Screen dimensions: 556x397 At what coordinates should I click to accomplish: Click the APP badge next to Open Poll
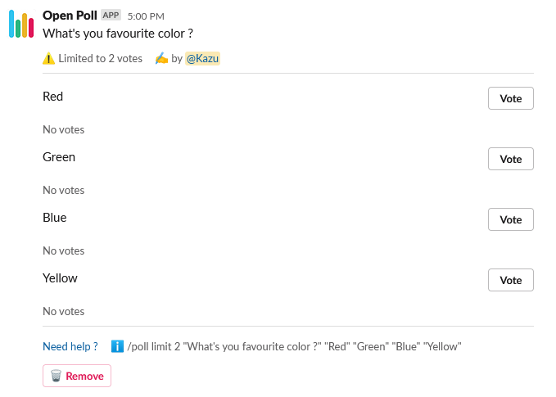click(111, 16)
